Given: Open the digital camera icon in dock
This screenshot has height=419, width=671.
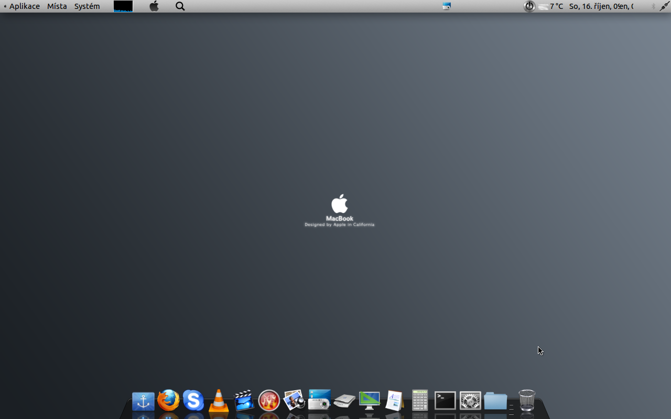Looking at the screenshot, I should click(x=319, y=400).
